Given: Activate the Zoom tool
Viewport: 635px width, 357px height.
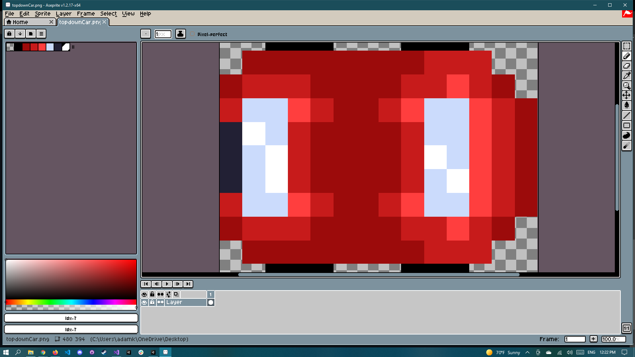Looking at the screenshot, I should (627, 86).
